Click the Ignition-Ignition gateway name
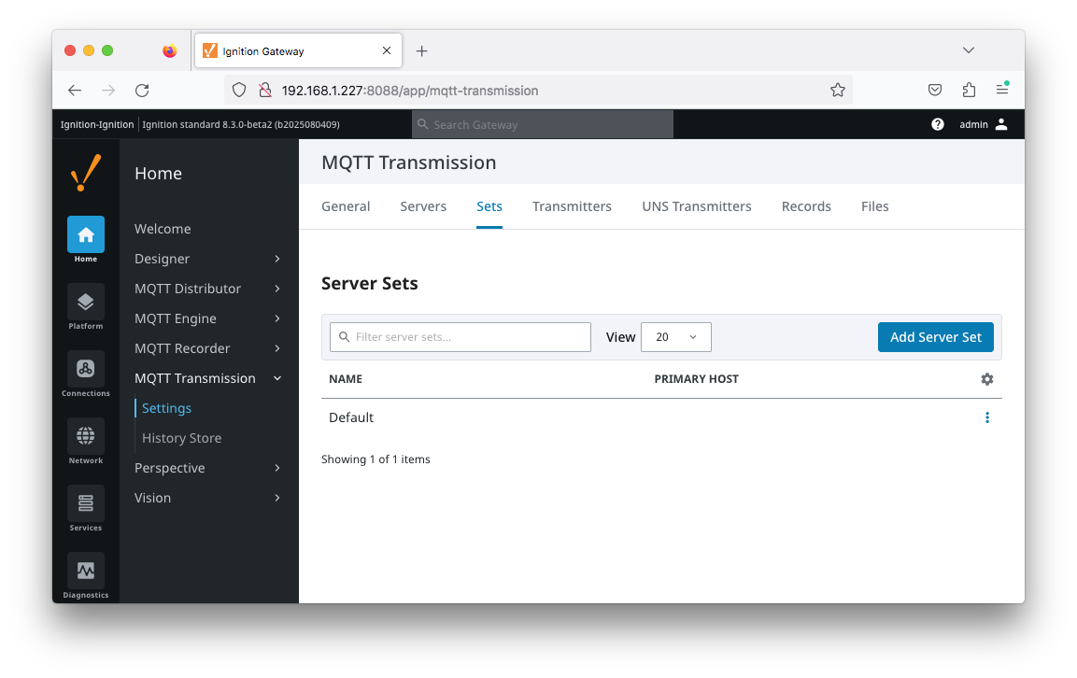This screenshot has height=678, width=1077. 97,124
